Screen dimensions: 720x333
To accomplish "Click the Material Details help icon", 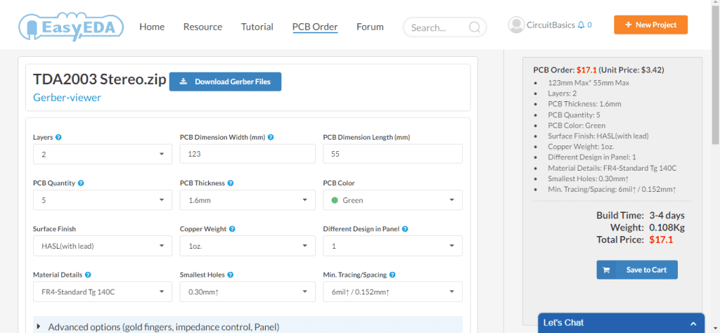I will coord(88,275).
